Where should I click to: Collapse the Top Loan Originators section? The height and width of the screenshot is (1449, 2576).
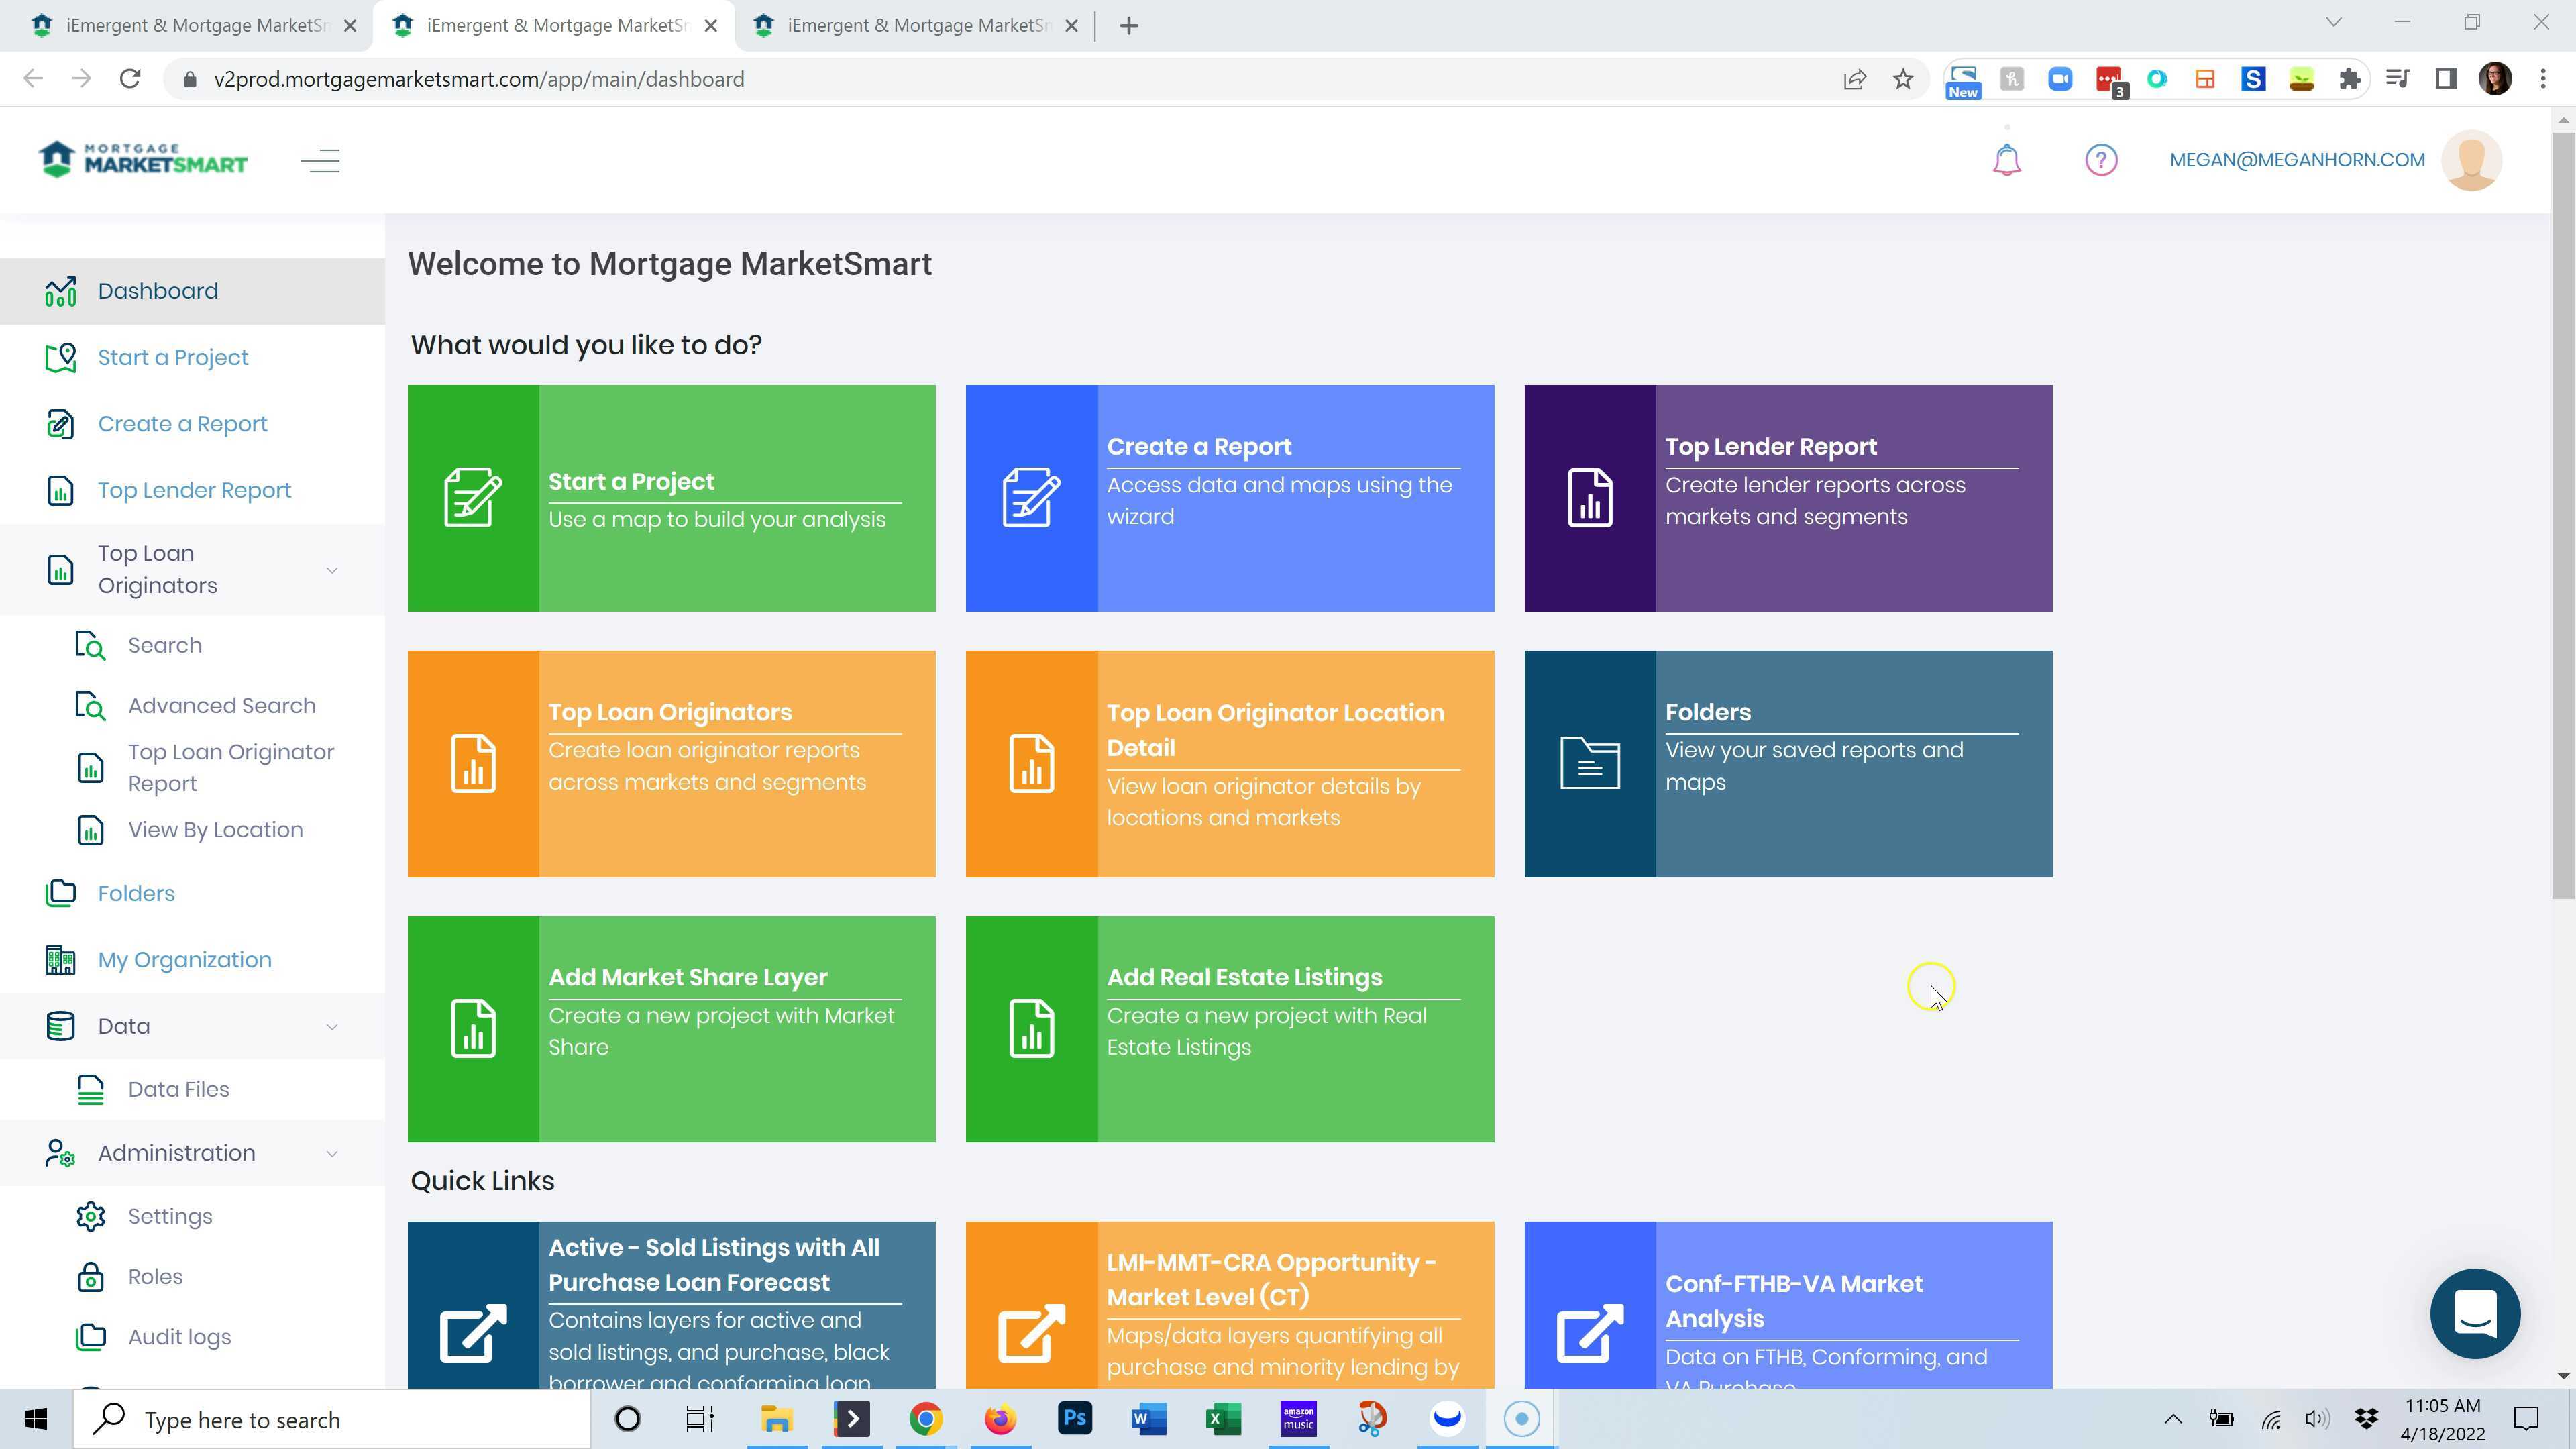tap(332, 570)
